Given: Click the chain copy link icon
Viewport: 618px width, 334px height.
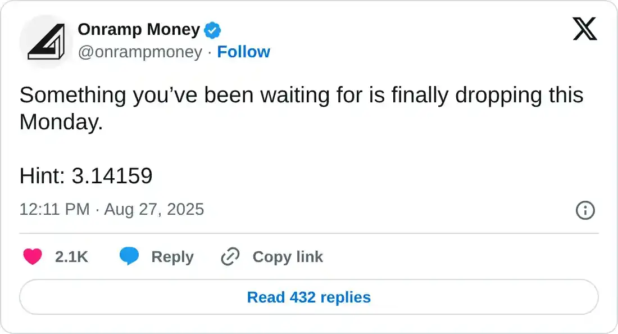Looking at the screenshot, I should 230,257.
